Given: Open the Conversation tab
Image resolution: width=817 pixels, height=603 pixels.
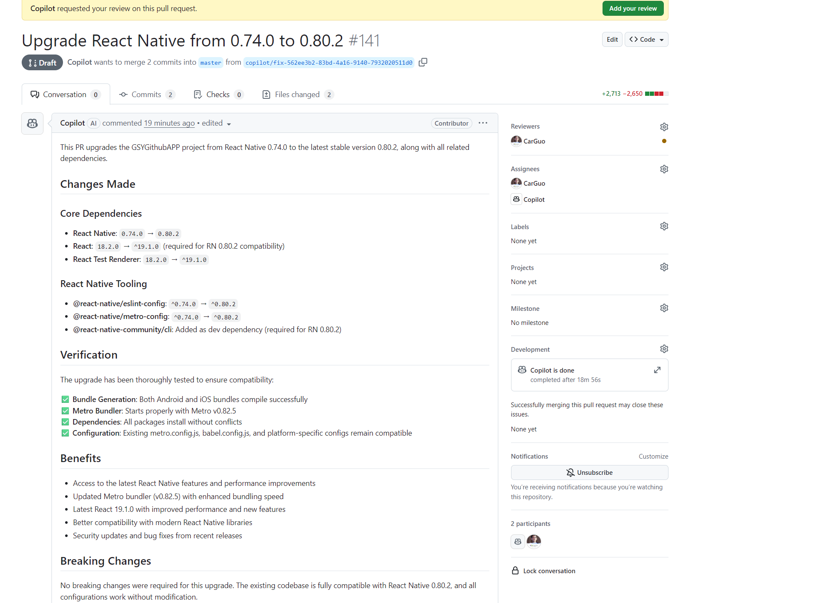Looking at the screenshot, I should [66, 95].
